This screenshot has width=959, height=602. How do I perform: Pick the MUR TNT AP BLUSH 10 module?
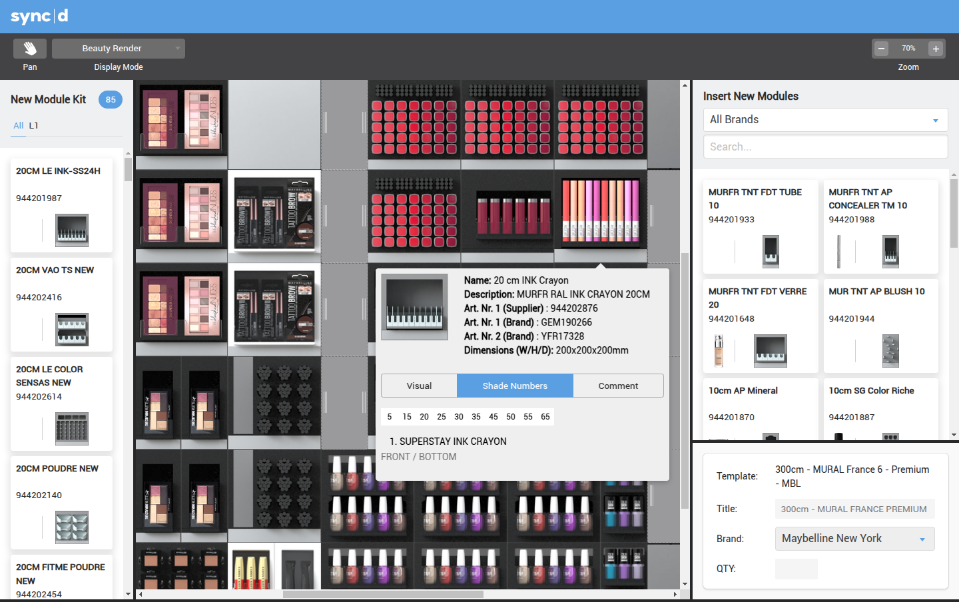[x=881, y=326]
